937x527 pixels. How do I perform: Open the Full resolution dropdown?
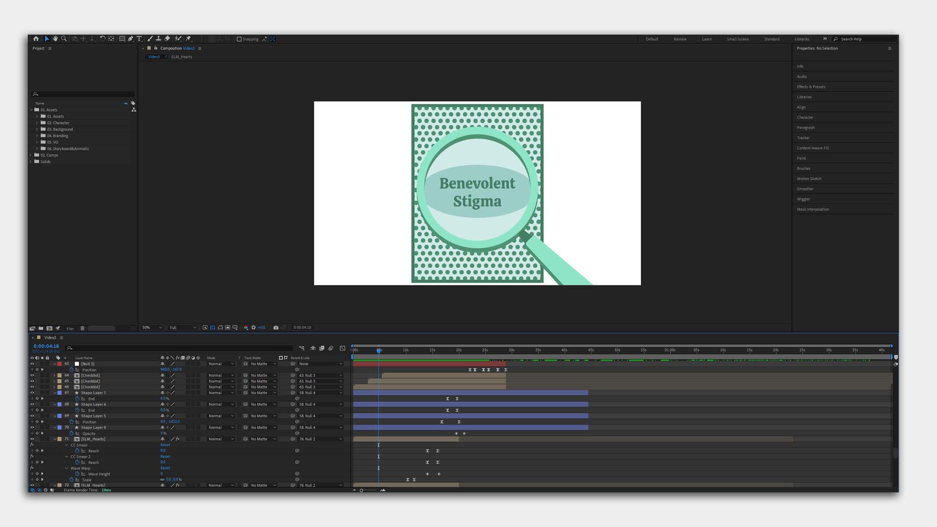click(x=183, y=327)
